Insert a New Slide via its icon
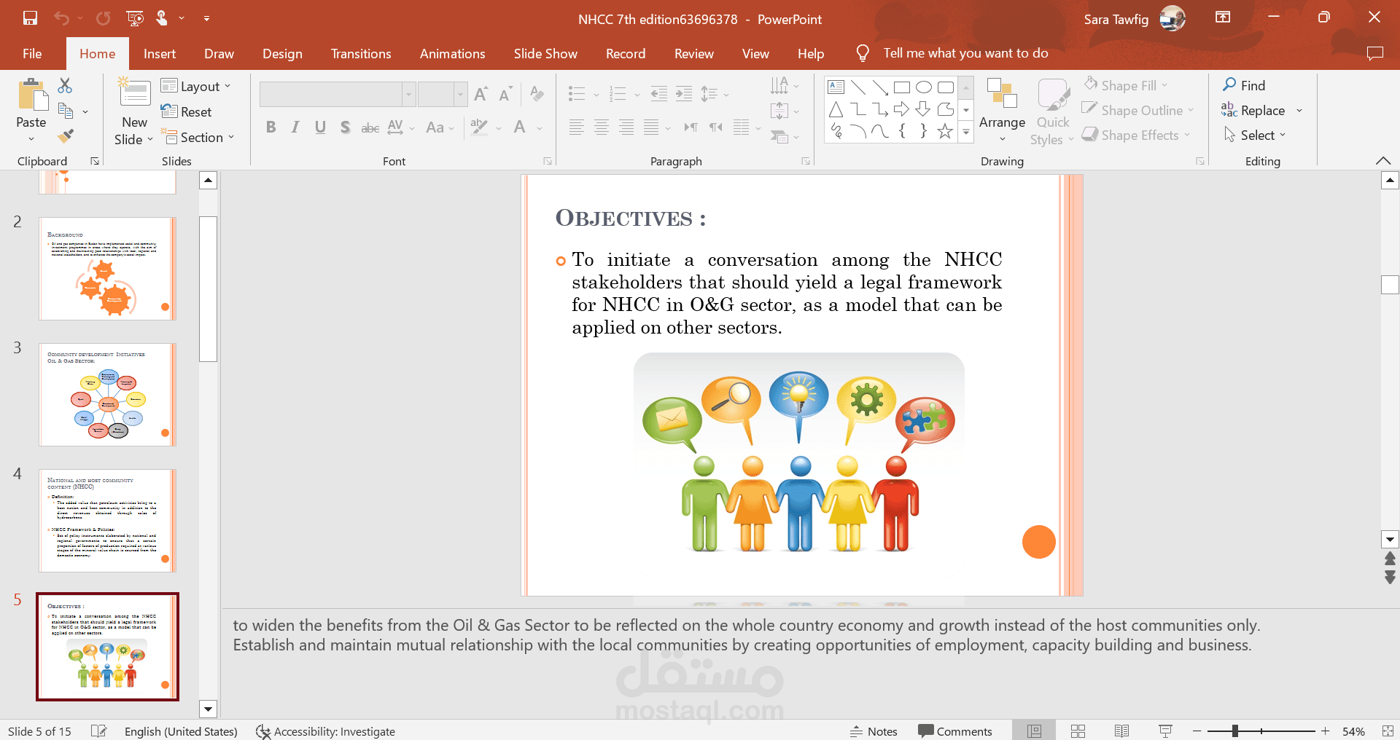The width and height of the screenshot is (1400, 740). point(135,93)
